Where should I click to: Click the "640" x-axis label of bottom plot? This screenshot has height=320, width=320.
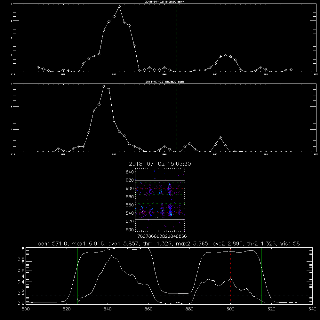(312, 309)
